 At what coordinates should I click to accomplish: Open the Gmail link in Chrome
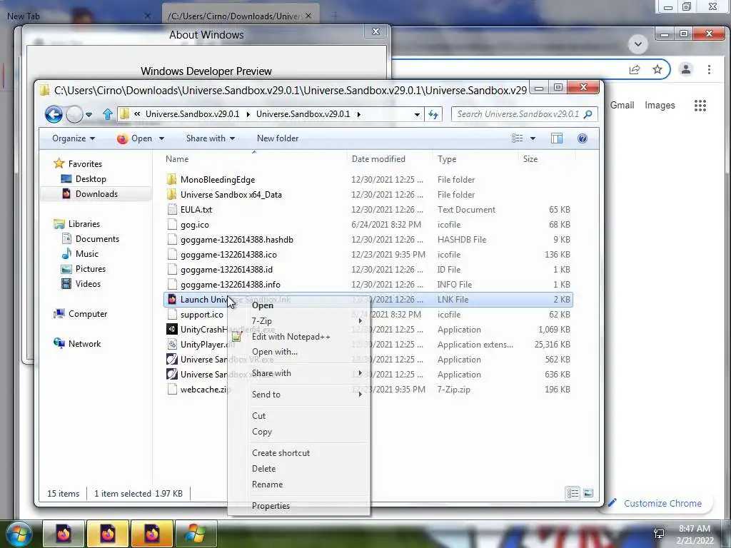tap(622, 106)
